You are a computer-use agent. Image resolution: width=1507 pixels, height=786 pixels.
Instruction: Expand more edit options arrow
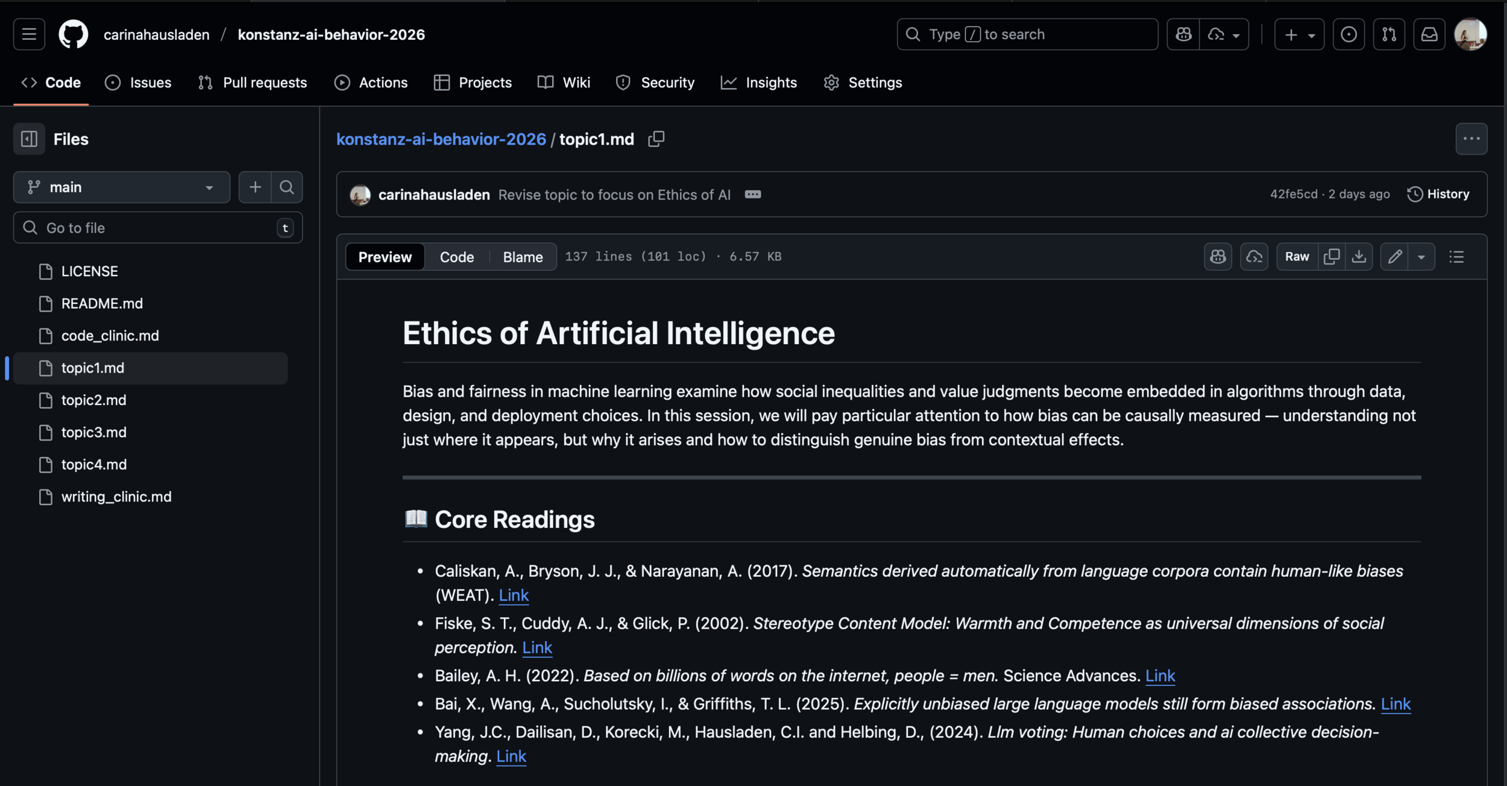pyautogui.click(x=1421, y=257)
